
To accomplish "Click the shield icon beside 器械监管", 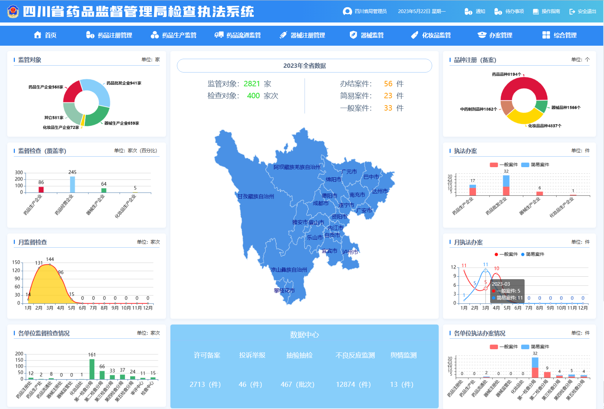I will point(353,35).
